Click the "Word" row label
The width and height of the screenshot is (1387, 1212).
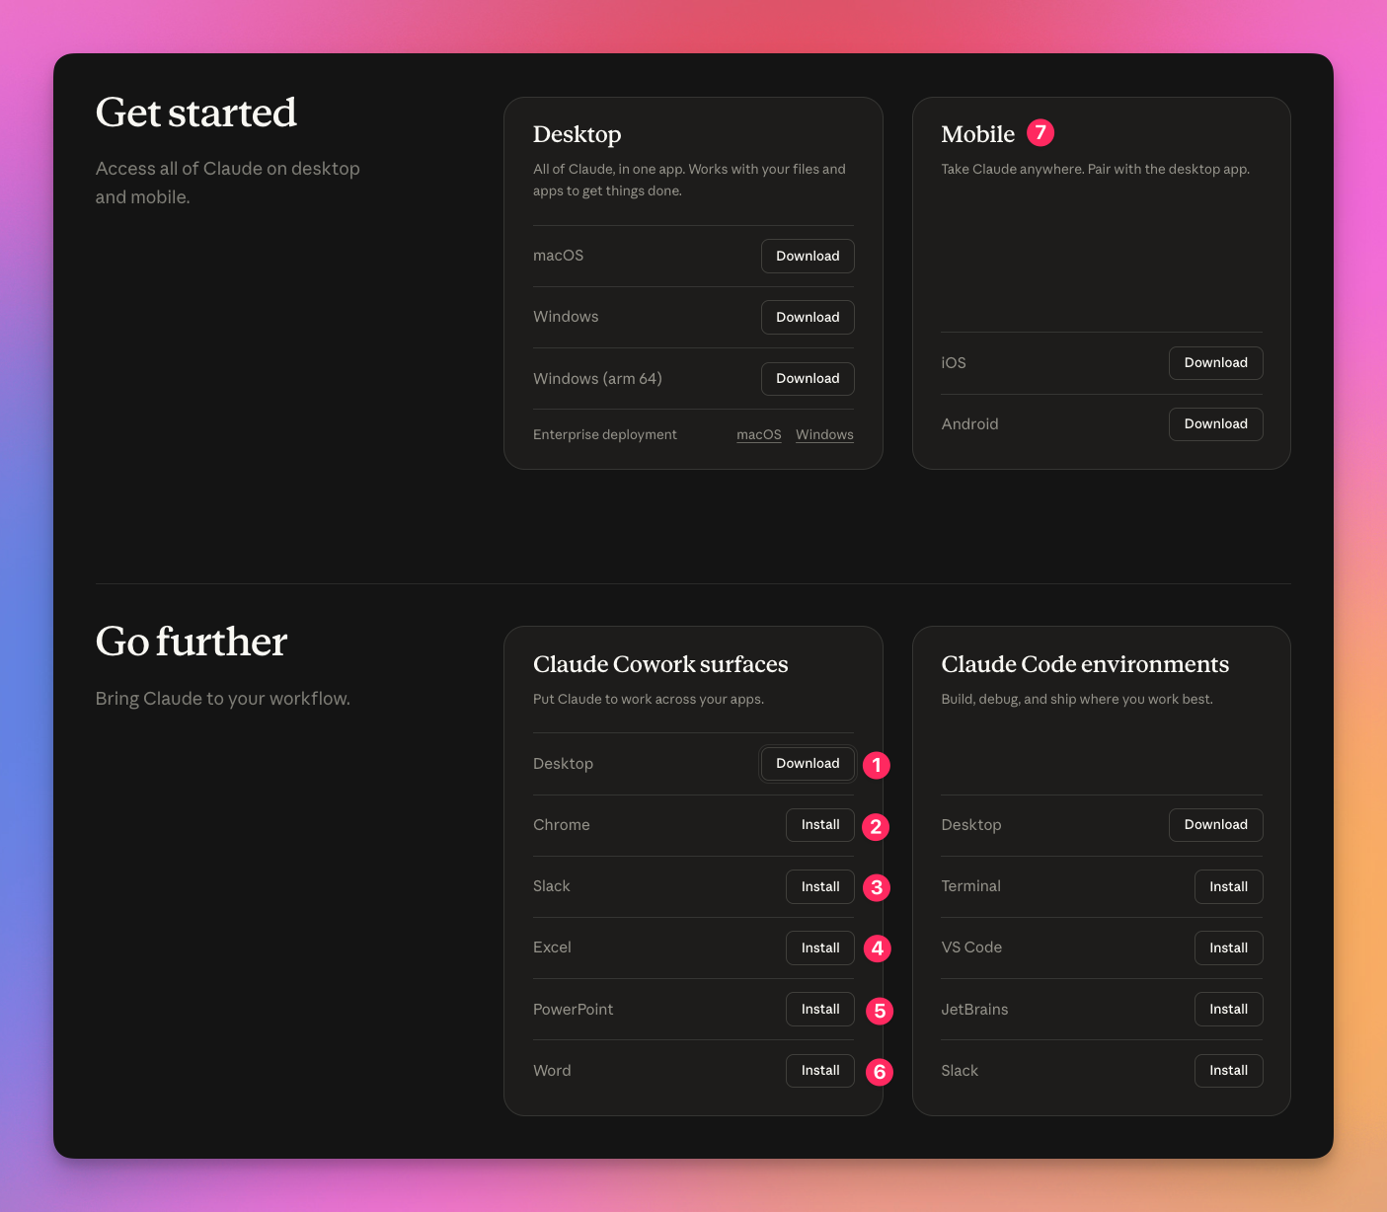pos(552,1070)
